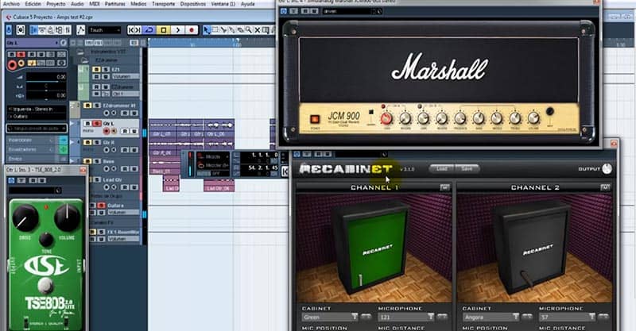Adjust the inspector pan value slider
The image size is (636, 331).
[46, 87]
